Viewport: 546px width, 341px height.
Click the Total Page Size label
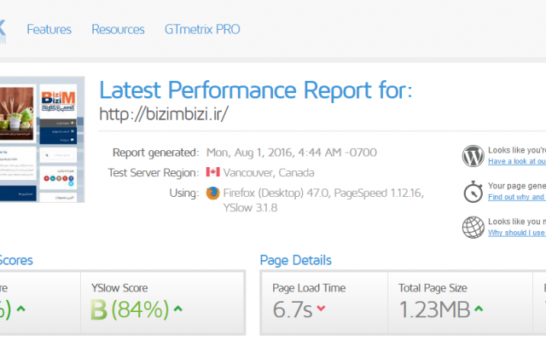click(x=433, y=288)
